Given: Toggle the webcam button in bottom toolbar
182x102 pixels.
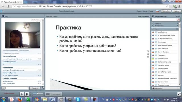Looking at the screenshot, I should [27, 94].
